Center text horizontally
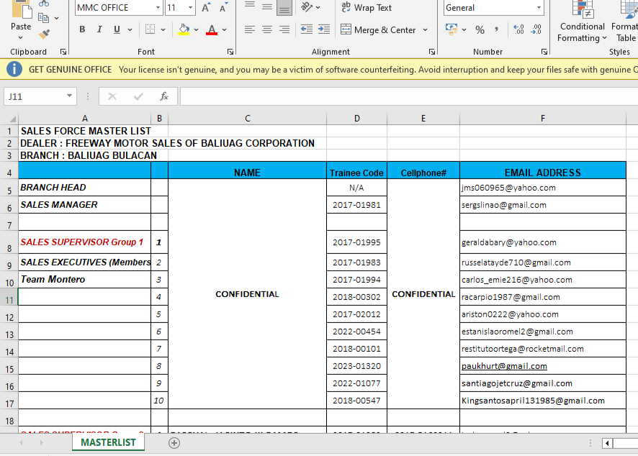This screenshot has width=638, height=456. (x=267, y=29)
